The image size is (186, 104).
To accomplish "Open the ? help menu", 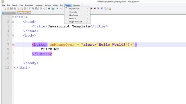I will click(82, 5).
